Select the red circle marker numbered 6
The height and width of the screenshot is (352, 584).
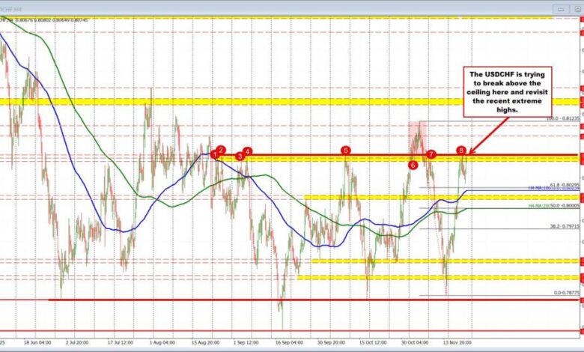413,164
